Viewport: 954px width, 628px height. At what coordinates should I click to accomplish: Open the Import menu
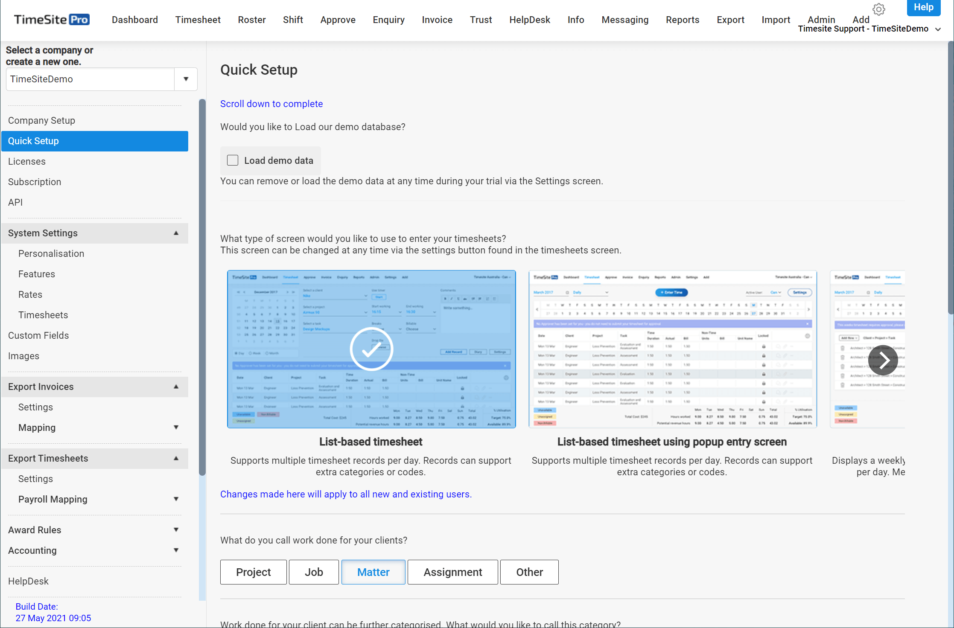click(x=776, y=20)
